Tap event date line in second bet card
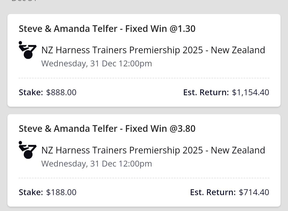Screen dimensions: 288x211 pyautogui.click(x=97, y=164)
